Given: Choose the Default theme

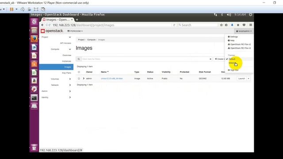Looking at the screenshot, I should coord(232,59).
